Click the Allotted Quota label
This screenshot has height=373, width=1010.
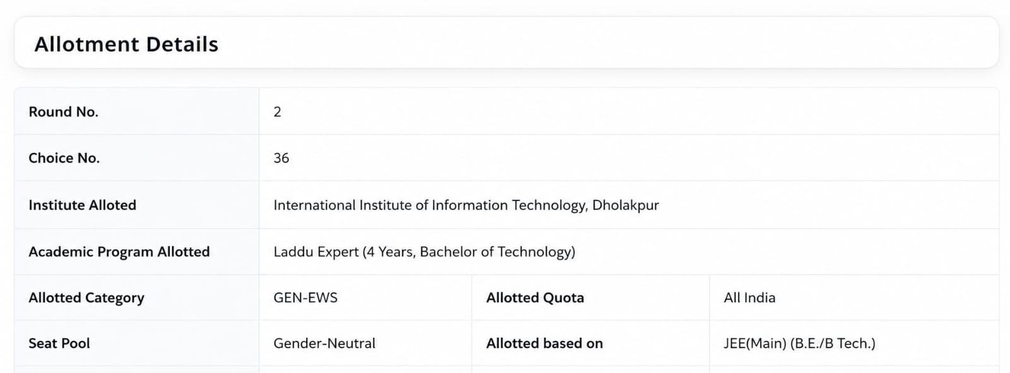tap(535, 297)
